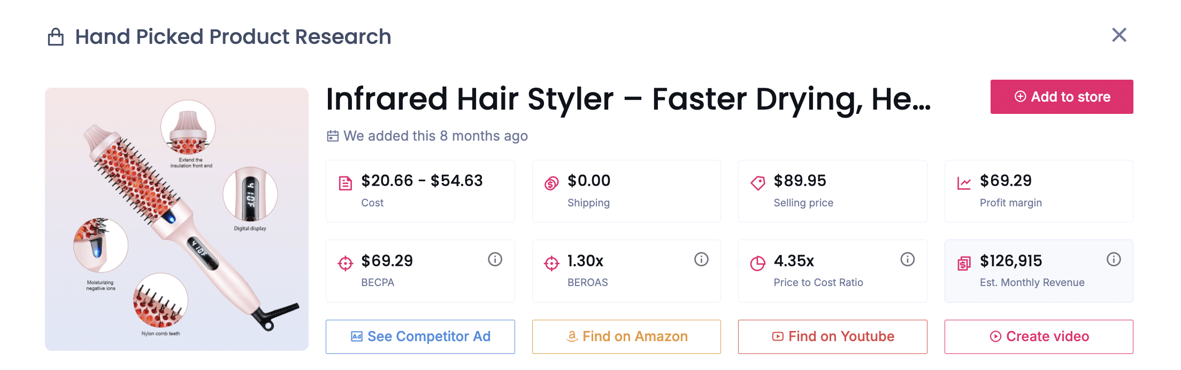Click the Add to store button

point(1062,97)
